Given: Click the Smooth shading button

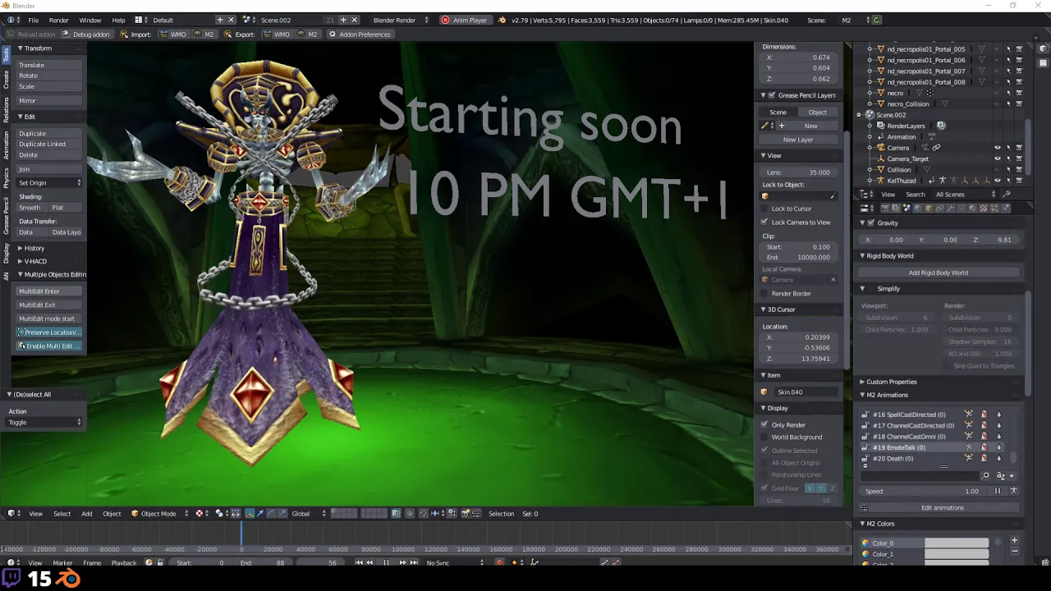Looking at the screenshot, I should 30,208.
